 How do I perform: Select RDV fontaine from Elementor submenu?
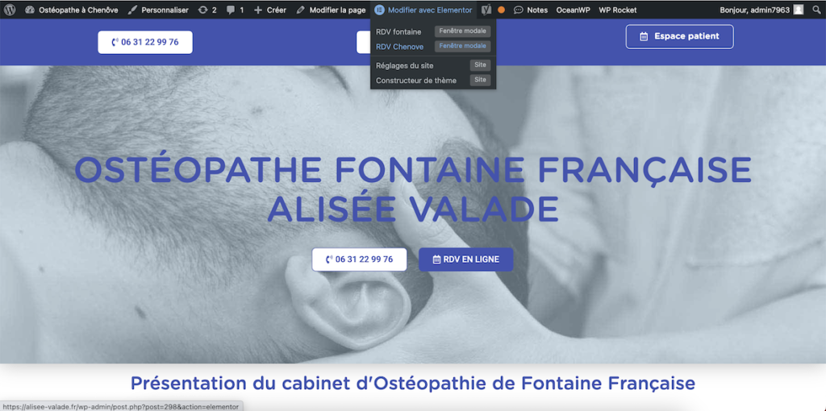pyautogui.click(x=398, y=31)
